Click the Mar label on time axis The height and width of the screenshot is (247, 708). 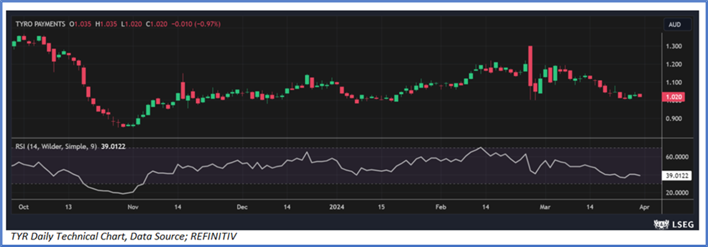click(545, 207)
